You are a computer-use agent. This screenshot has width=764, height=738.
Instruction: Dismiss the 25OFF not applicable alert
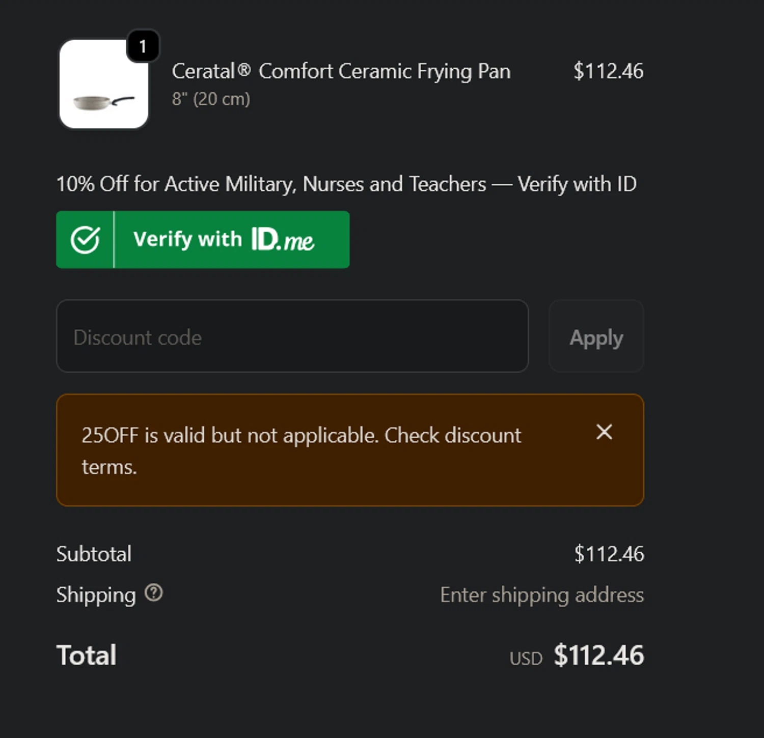(x=604, y=432)
